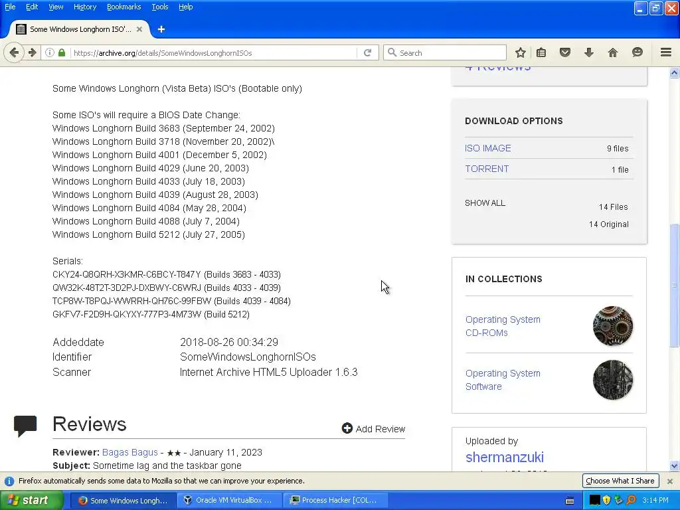This screenshot has width=680, height=510.
Task: Open the View menu
Action: (x=56, y=7)
